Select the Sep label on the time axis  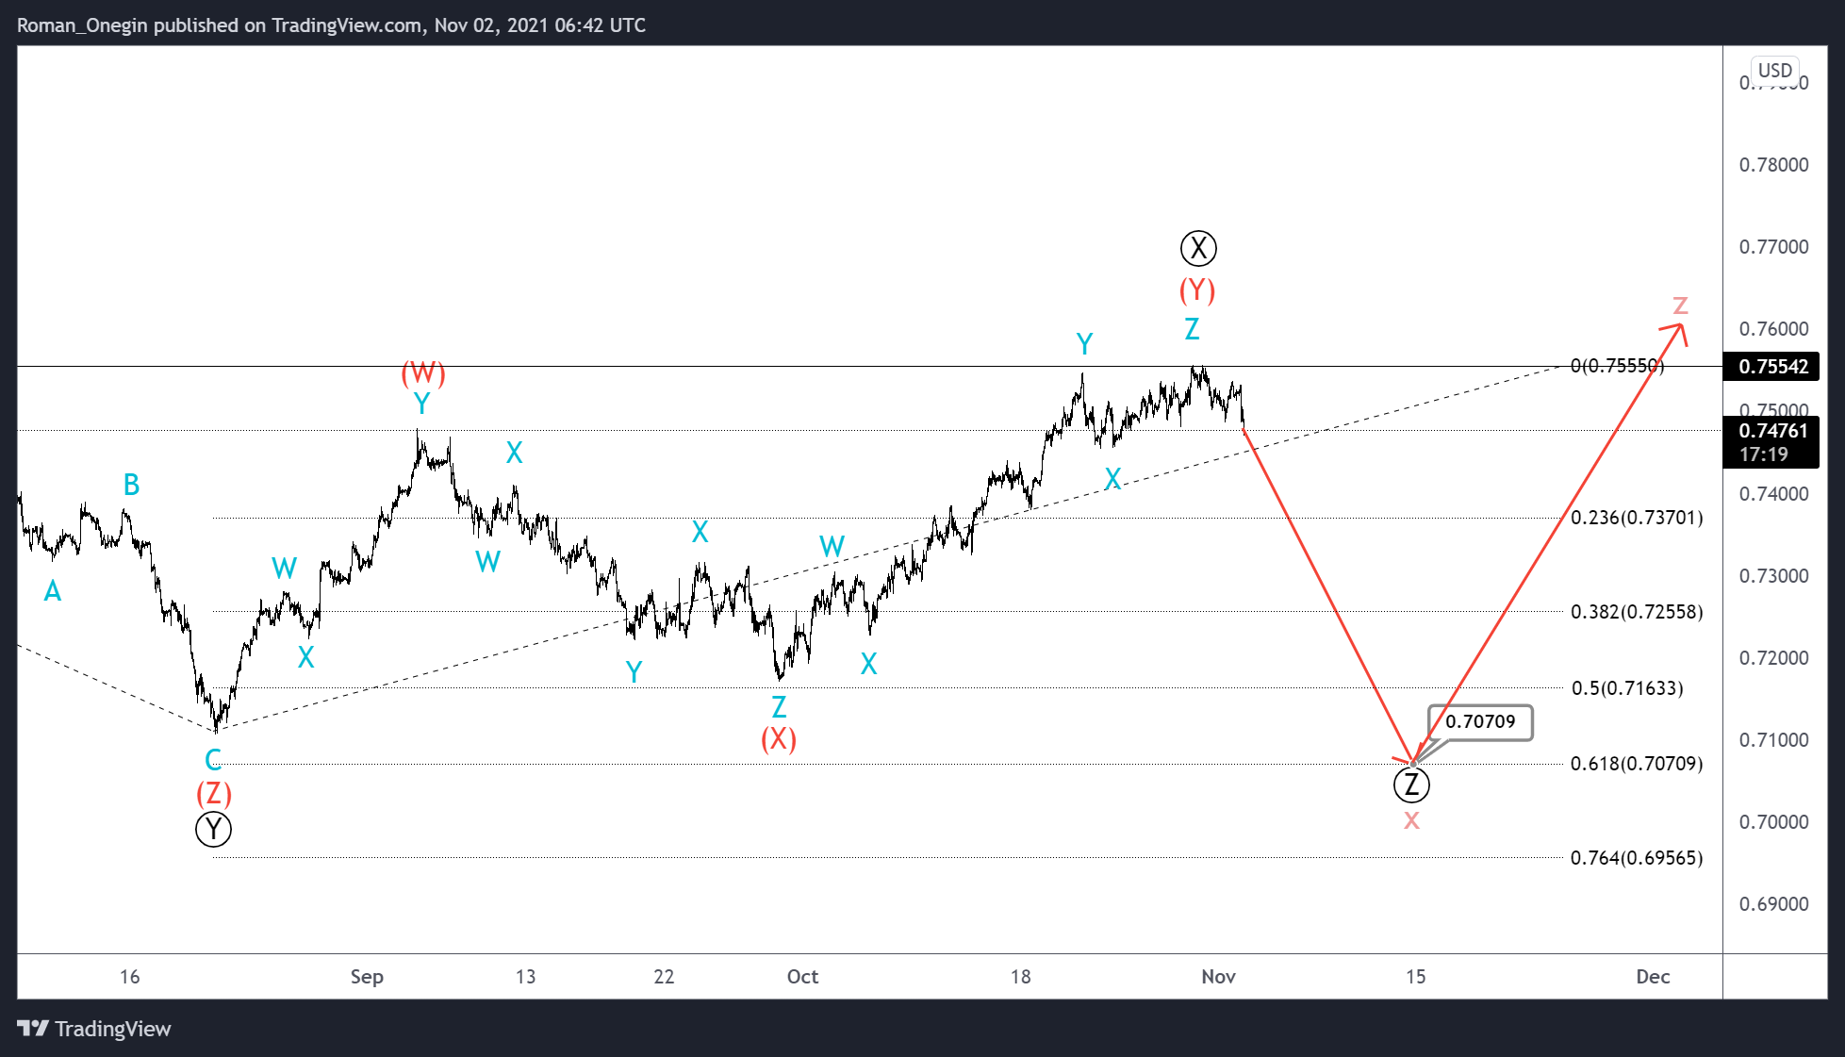pyautogui.click(x=367, y=977)
